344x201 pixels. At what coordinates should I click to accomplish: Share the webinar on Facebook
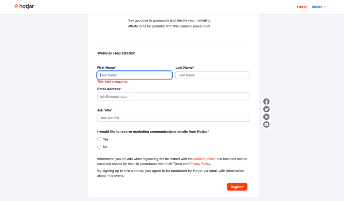[x=266, y=102]
